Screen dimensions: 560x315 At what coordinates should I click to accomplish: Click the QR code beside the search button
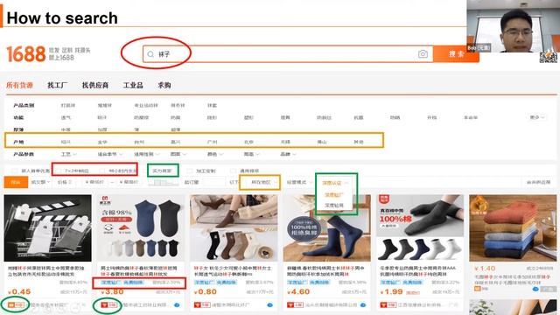click(x=549, y=57)
